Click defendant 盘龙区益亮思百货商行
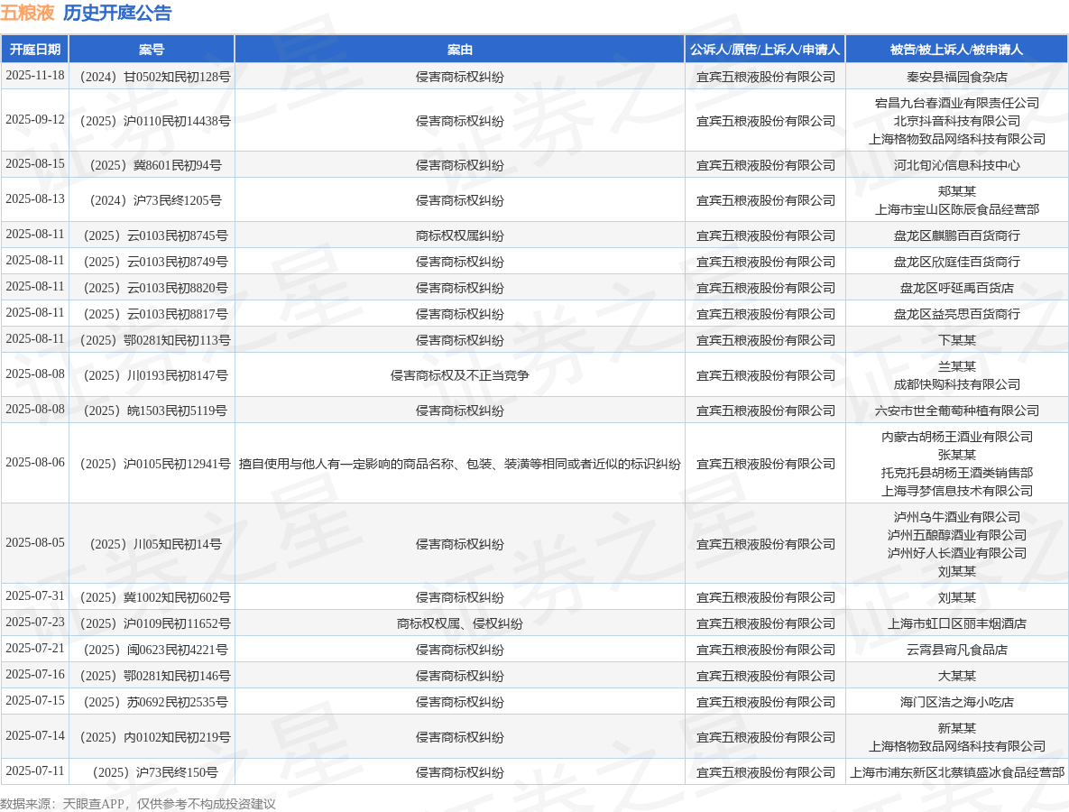 click(956, 314)
